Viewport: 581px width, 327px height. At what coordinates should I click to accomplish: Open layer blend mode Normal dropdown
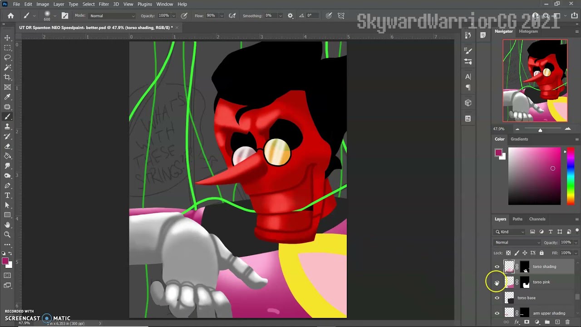tap(517, 243)
